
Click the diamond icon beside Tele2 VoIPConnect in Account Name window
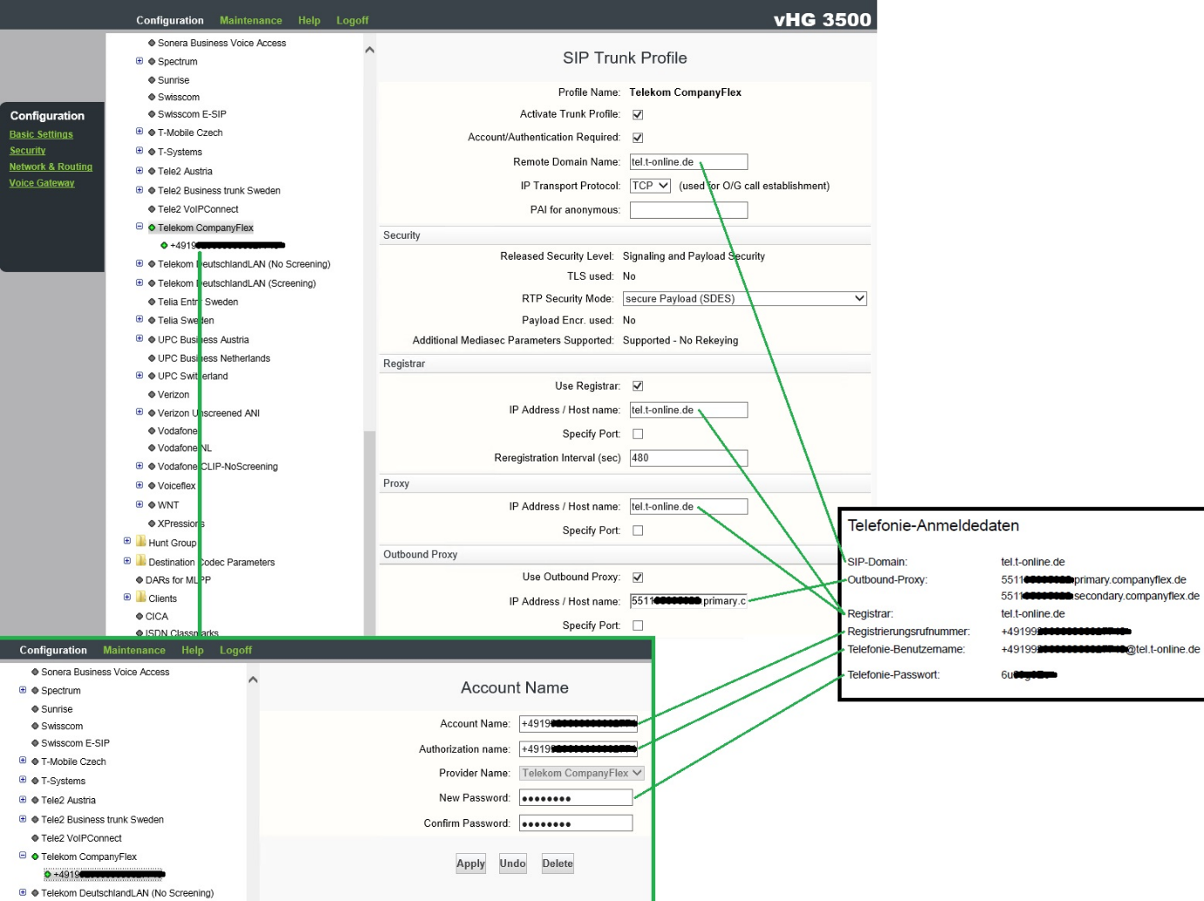tap(35, 838)
